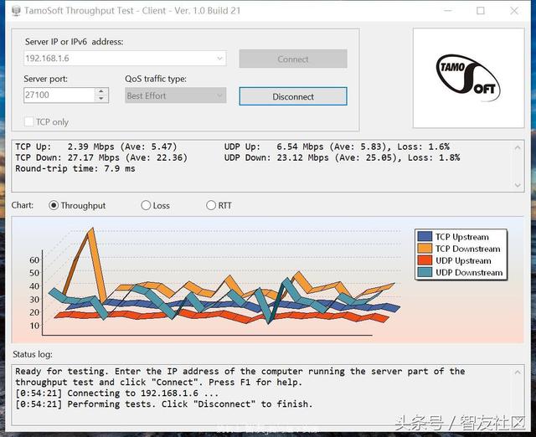The width and height of the screenshot is (536, 437).
Task: Decrease server port with down arrow
Action: (102, 100)
